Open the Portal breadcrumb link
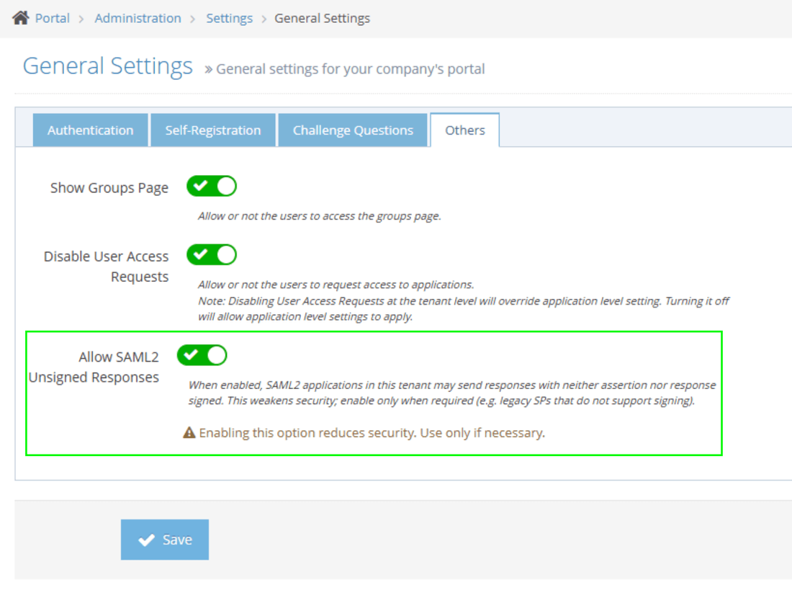792x590 pixels. (x=52, y=18)
